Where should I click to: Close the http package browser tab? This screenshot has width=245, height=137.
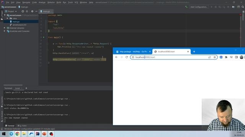pyautogui.click(x=150, y=52)
